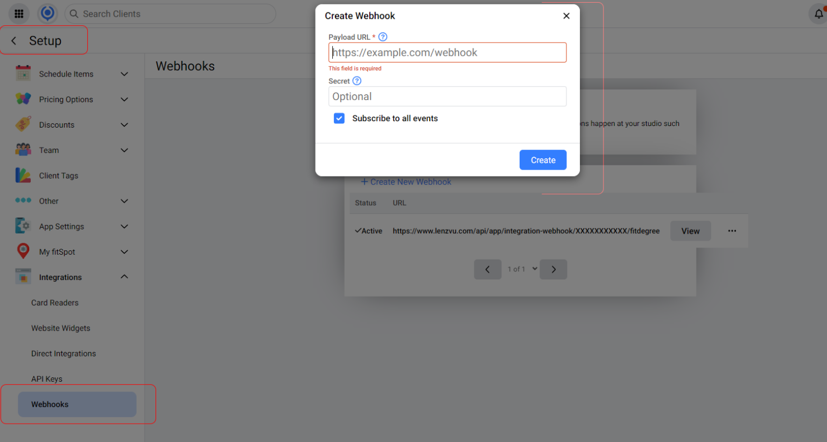Image resolution: width=827 pixels, height=442 pixels.
Task: Select the Schedule Items calendar icon
Action: 23,73
